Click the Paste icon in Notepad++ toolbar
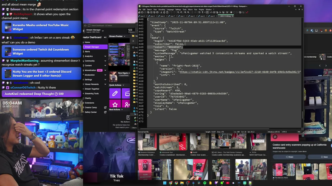This screenshot has height=186, width=332. coord(167,12)
